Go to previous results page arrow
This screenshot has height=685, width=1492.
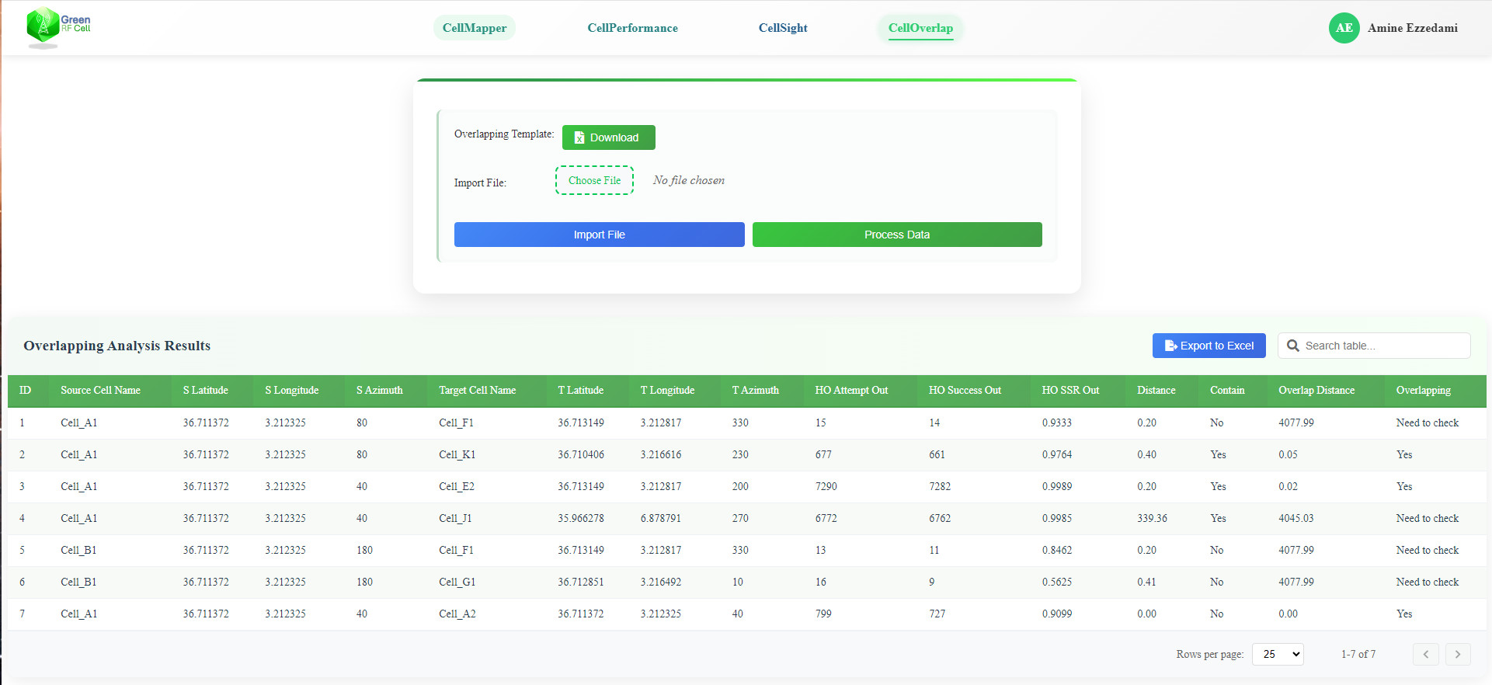[1425, 654]
